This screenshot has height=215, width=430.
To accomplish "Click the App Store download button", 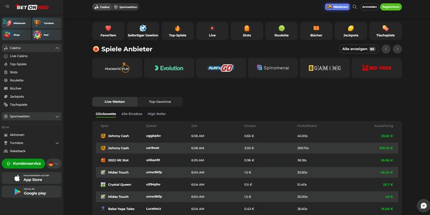I will tap(32, 178).
